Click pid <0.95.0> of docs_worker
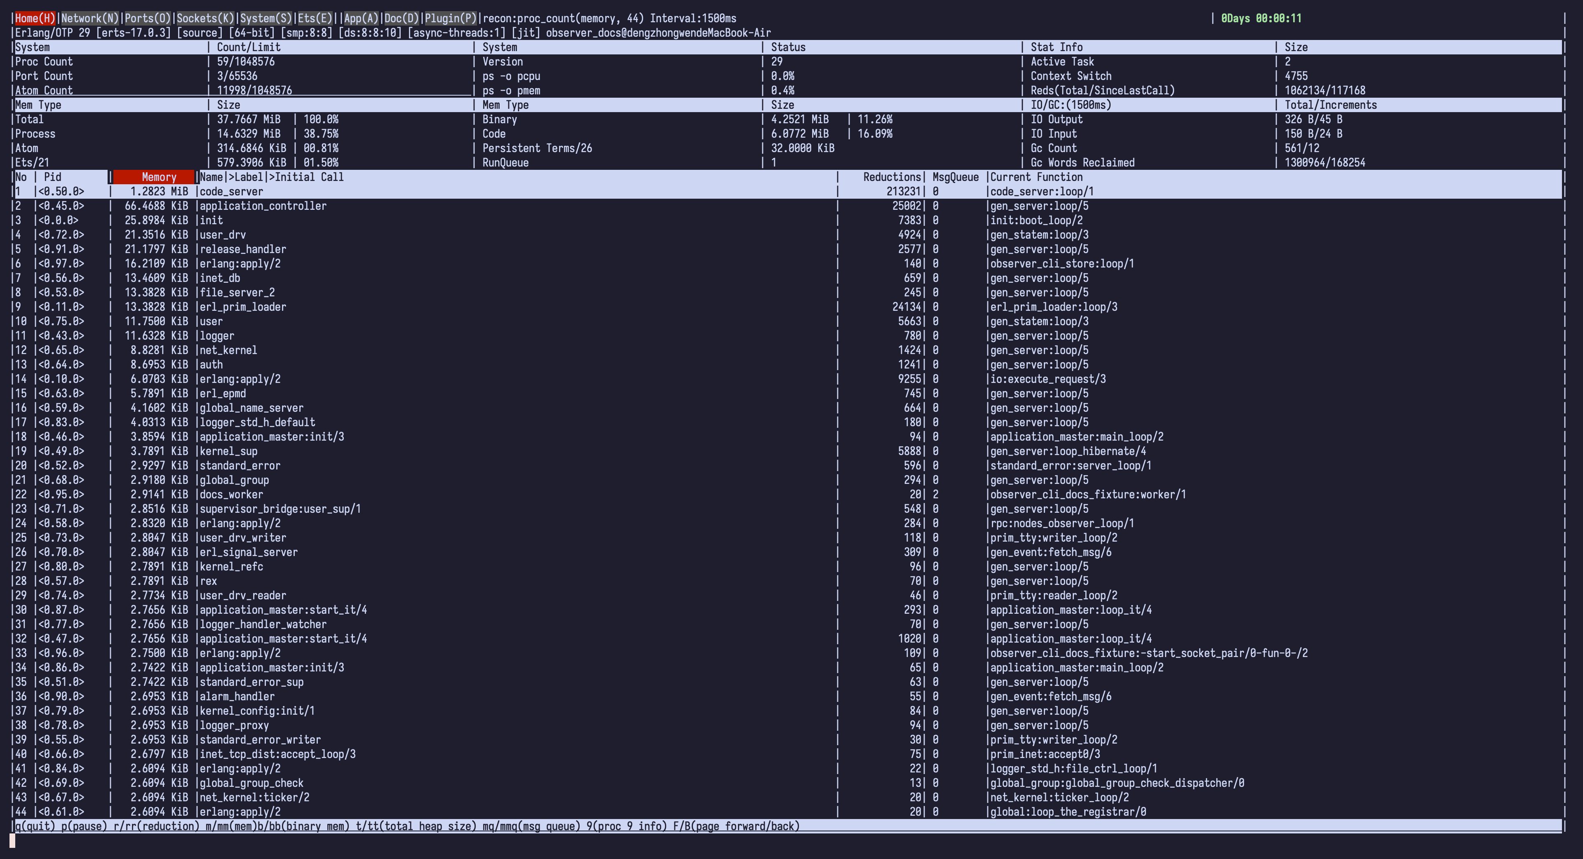 click(61, 495)
